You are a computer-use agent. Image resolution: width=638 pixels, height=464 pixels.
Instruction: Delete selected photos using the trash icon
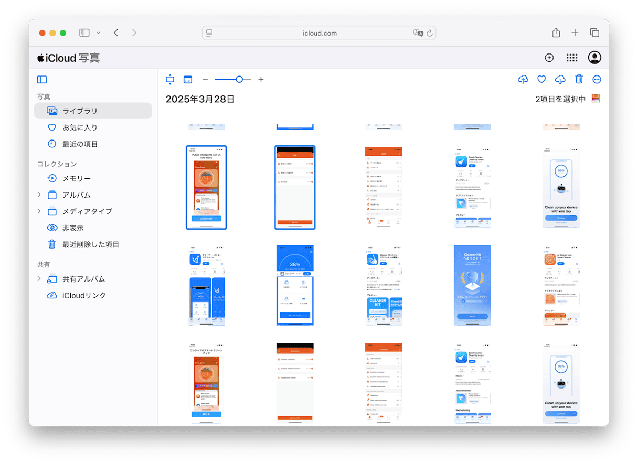579,80
